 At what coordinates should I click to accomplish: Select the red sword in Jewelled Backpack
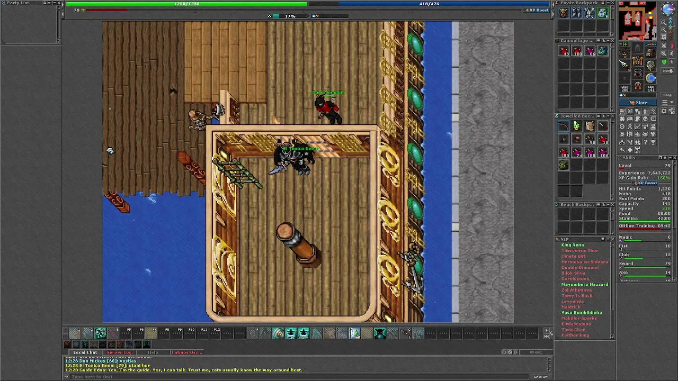(x=603, y=126)
